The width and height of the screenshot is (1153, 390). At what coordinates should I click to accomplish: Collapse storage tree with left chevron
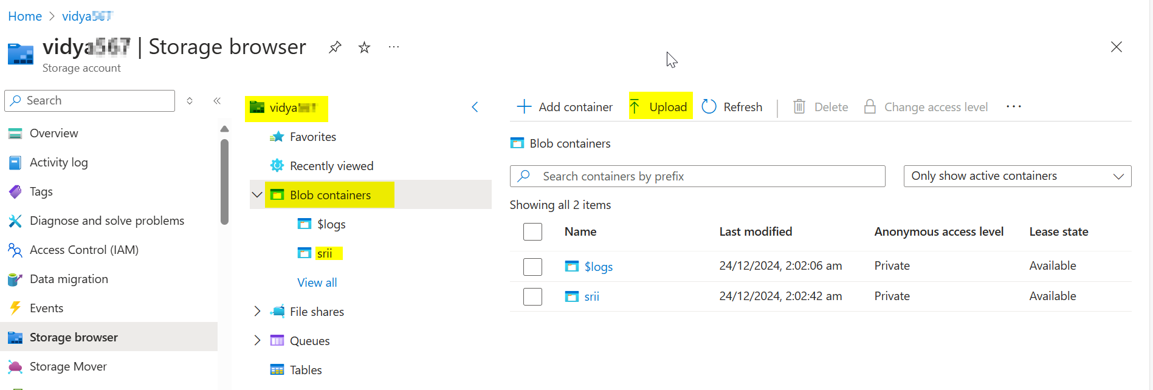[x=475, y=107]
